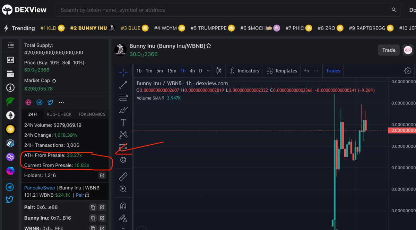Image resolution: width=416 pixels, height=230 pixels.
Task: Click the magnifier search icon
Action: point(394,10)
